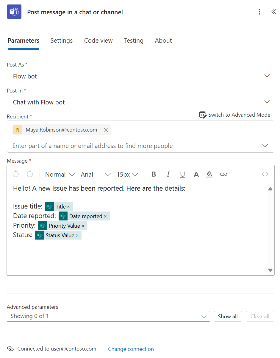Image resolution: width=280 pixels, height=358 pixels.
Task: Apply underline formatting to message text
Action: click(x=182, y=174)
